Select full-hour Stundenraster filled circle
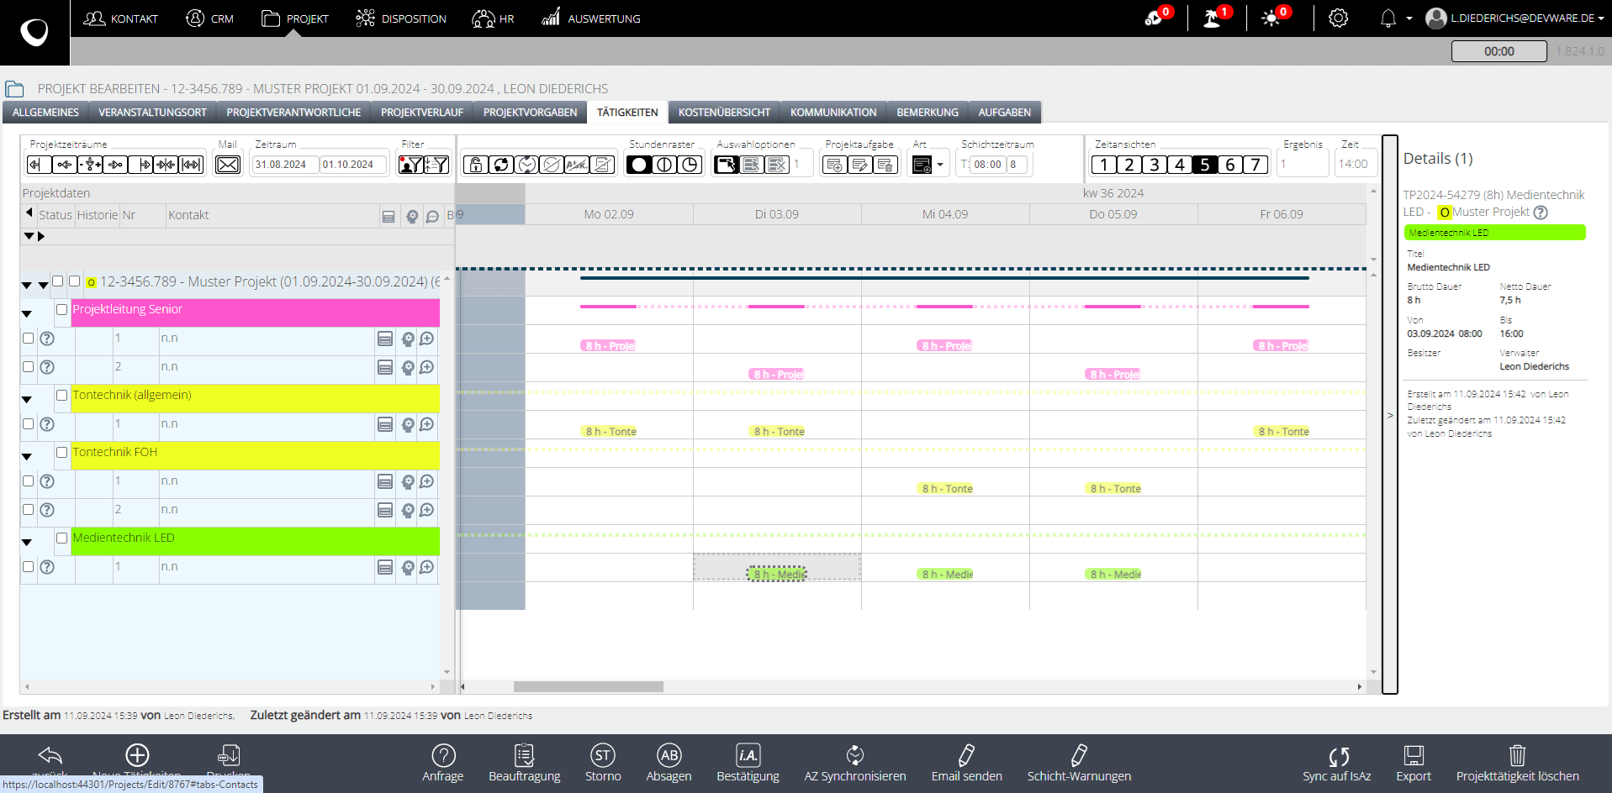Screen dimensions: 1612x793 [639, 165]
